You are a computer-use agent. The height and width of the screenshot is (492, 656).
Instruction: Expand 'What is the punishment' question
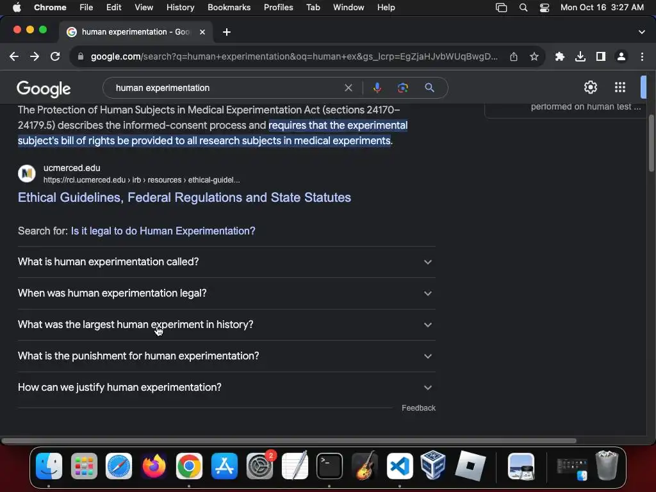pos(226,356)
